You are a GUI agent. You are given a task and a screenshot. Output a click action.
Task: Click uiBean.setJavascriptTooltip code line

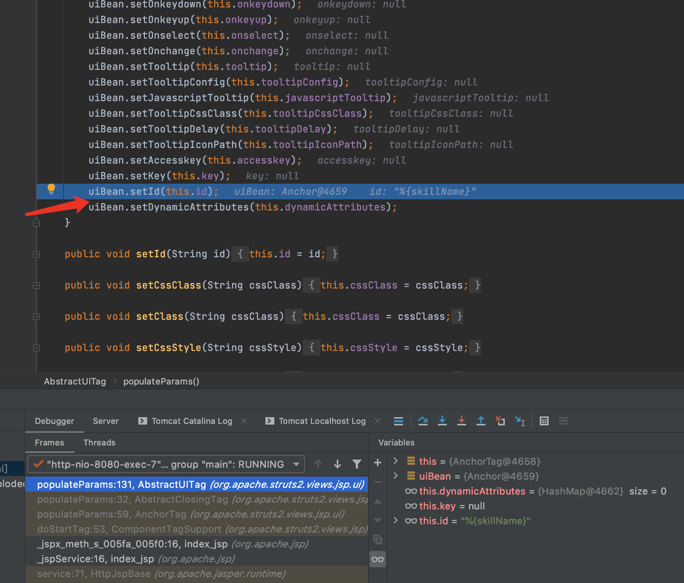click(243, 98)
